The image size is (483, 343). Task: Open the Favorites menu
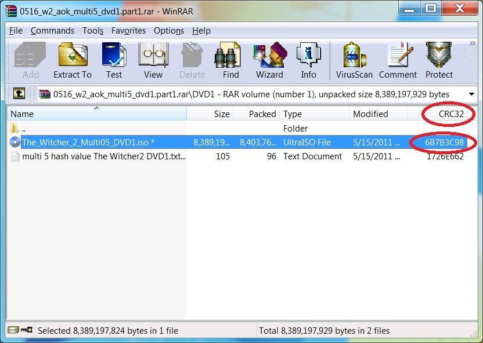pyautogui.click(x=128, y=31)
